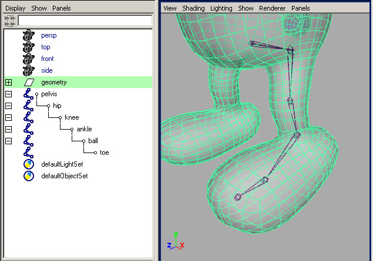Click the geometry node icon

[28, 82]
